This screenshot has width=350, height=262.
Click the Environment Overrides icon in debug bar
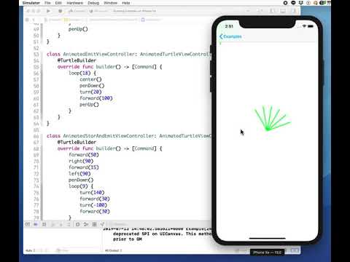click(x=94, y=224)
